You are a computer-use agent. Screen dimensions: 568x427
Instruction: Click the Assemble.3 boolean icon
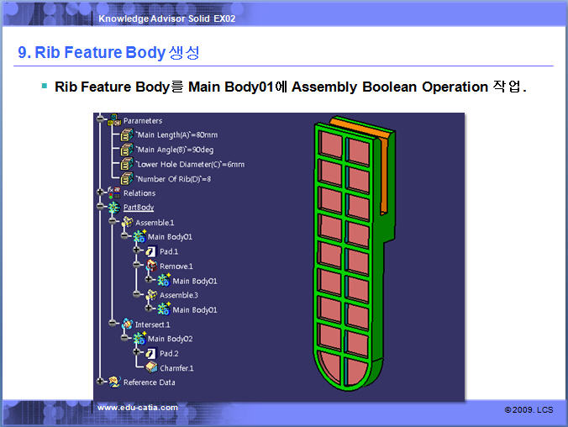[x=151, y=295]
